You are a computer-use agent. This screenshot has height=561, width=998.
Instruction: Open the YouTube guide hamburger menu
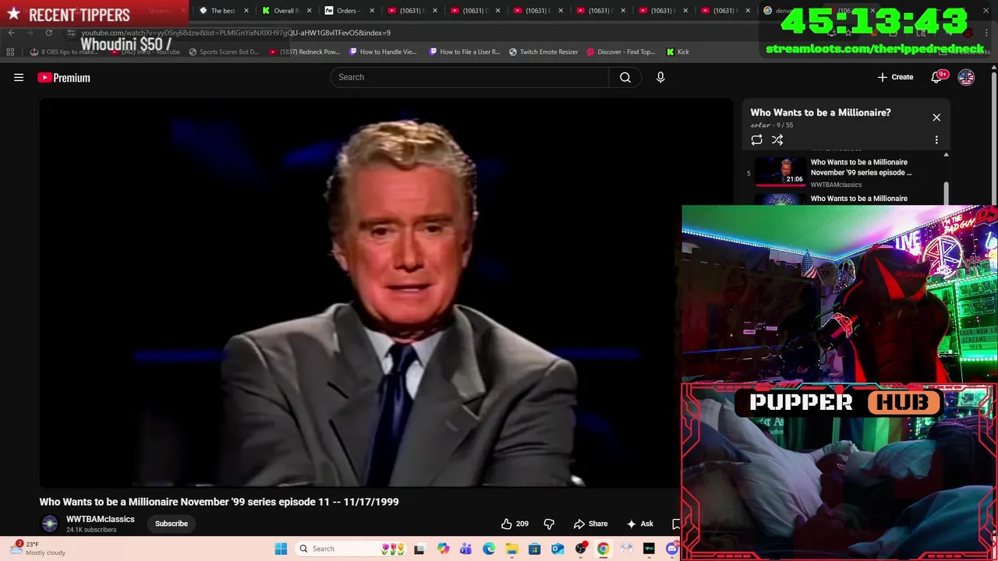(x=19, y=77)
